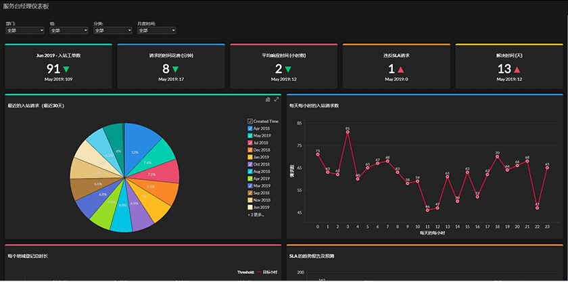Open the 违反SLA请求 card
Image resolution: width=568 pixels, height=282 pixels.
coord(396,66)
